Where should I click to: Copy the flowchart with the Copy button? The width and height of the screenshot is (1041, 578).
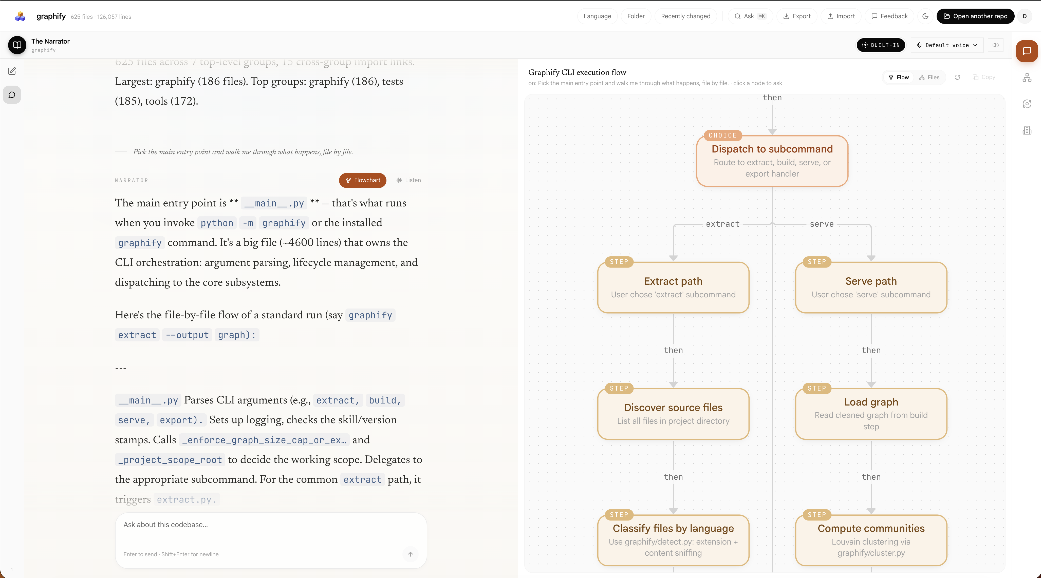[x=984, y=77]
